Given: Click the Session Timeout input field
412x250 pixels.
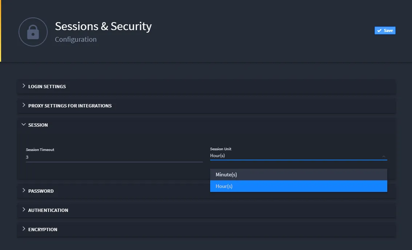Looking at the screenshot, I should 114,157.
